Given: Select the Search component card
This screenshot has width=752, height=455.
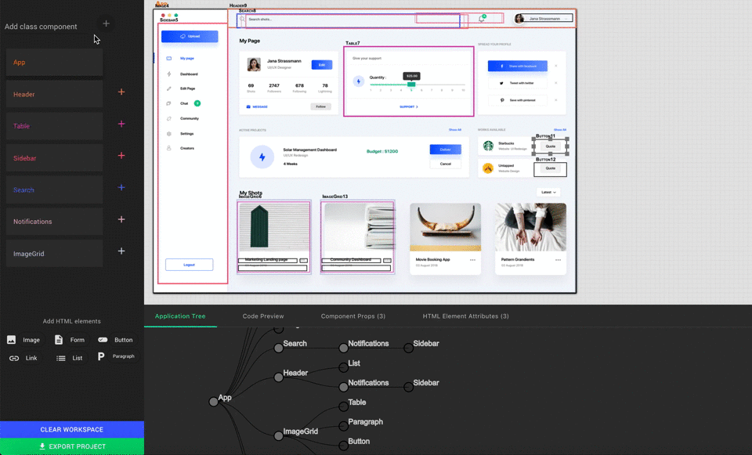Looking at the screenshot, I should point(55,190).
